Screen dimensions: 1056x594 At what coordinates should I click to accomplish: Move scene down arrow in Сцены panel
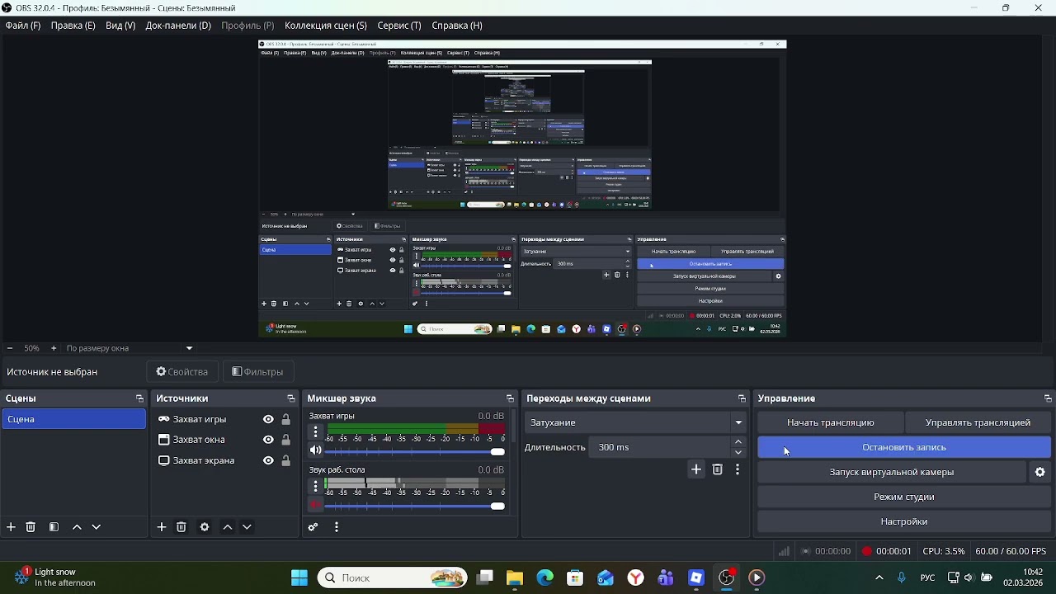click(97, 527)
